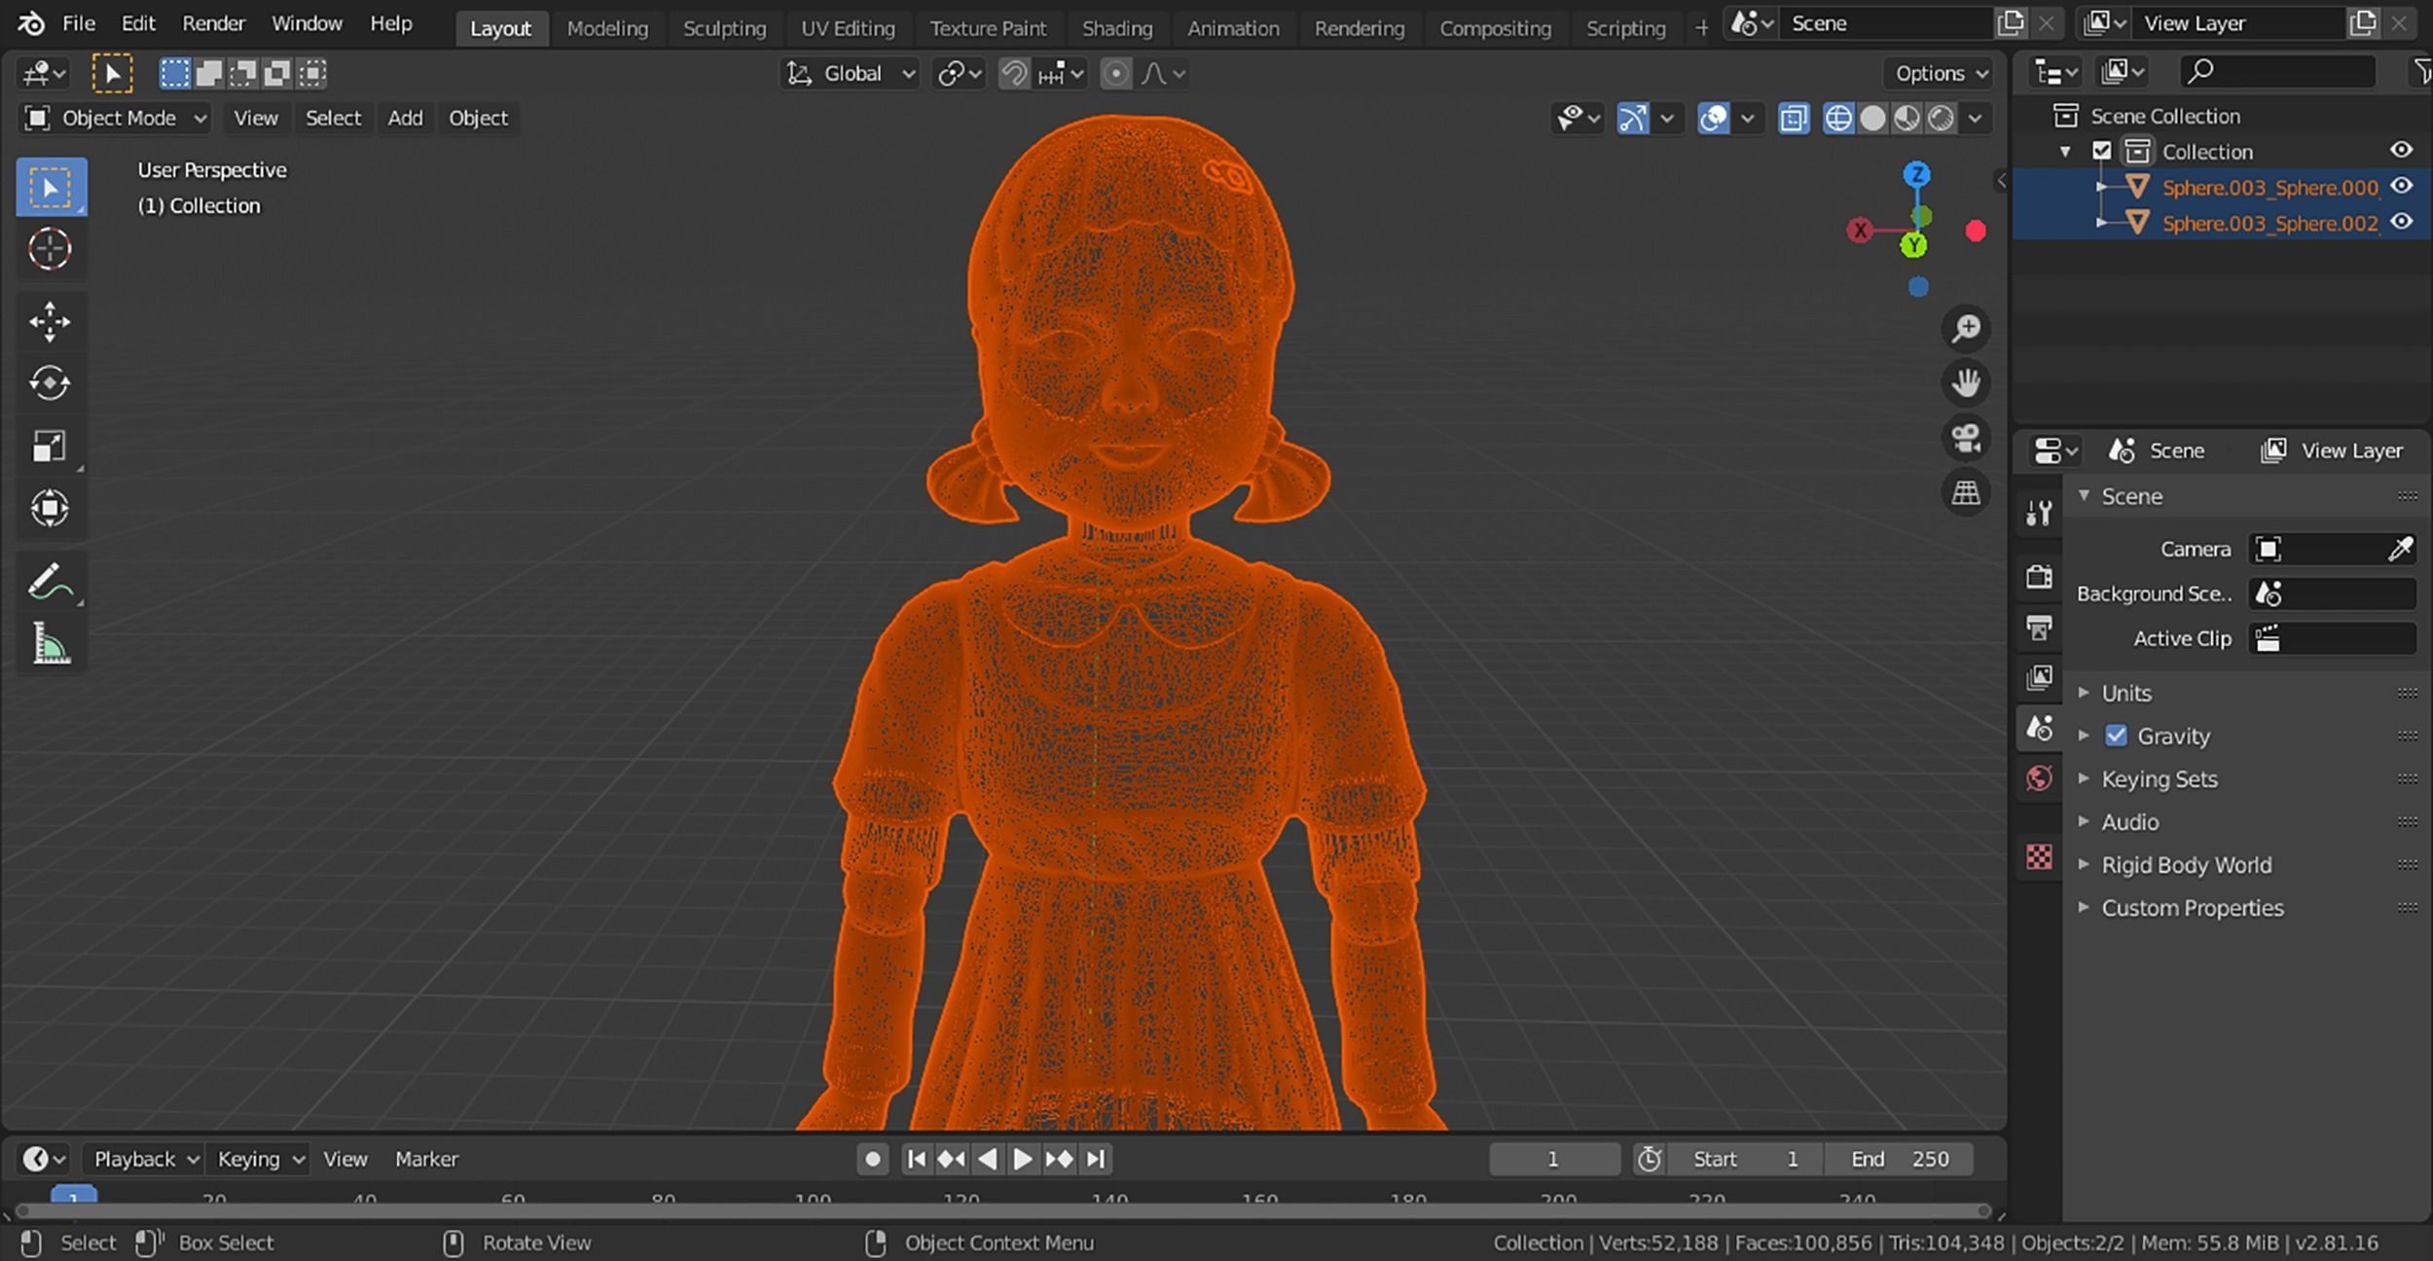Jump to the timeline end frame

[x=1095, y=1159]
